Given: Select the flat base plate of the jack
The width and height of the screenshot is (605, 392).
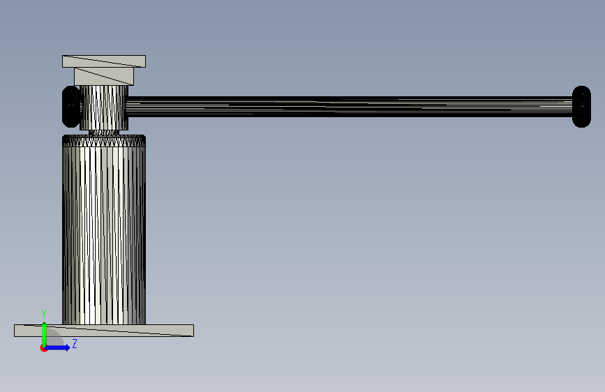Looking at the screenshot, I should 104,331.
